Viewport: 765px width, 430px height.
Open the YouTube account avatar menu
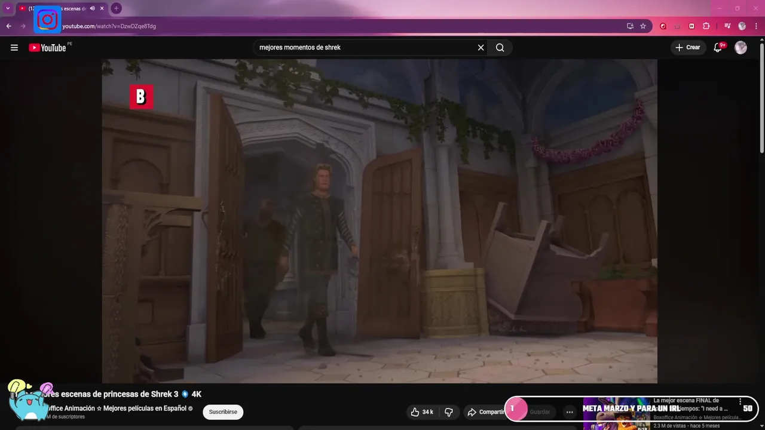740,48
